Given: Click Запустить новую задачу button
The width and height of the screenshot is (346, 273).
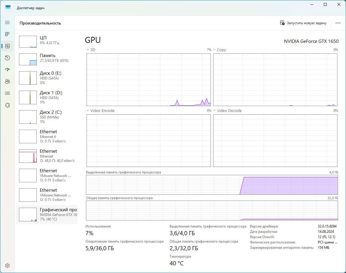Looking at the screenshot, I should click(x=303, y=23).
